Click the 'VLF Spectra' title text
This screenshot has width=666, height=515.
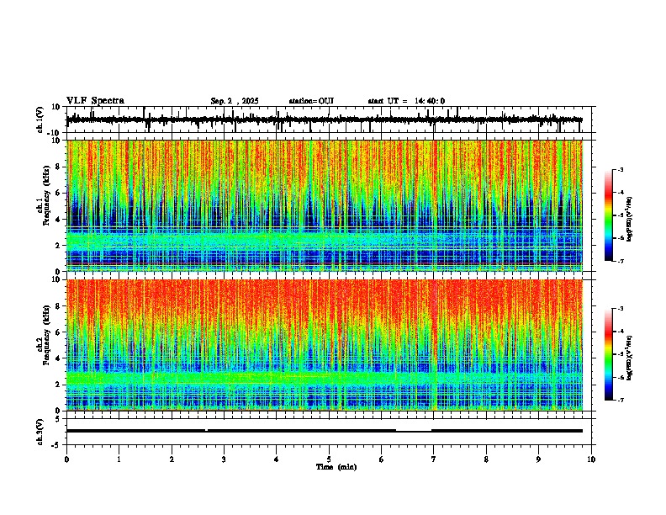(95, 101)
